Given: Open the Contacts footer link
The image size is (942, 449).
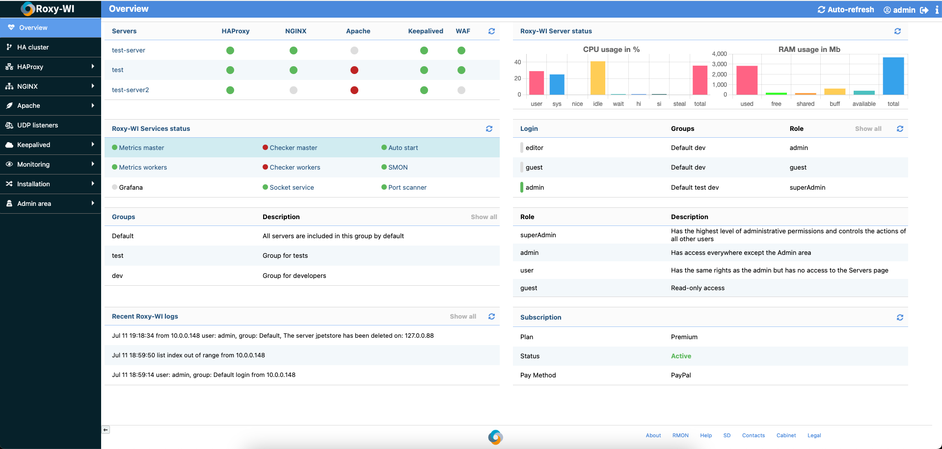Looking at the screenshot, I should pyautogui.click(x=754, y=435).
